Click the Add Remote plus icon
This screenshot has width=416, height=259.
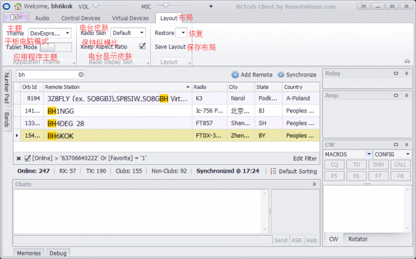click(x=235, y=75)
